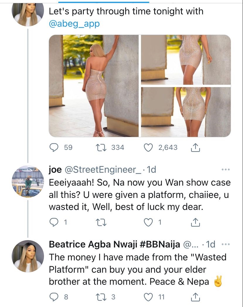Open the @abeg_app mention link
Image resolution: width=243 pixels, height=307 pixels.
pyautogui.click(x=74, y=24)
